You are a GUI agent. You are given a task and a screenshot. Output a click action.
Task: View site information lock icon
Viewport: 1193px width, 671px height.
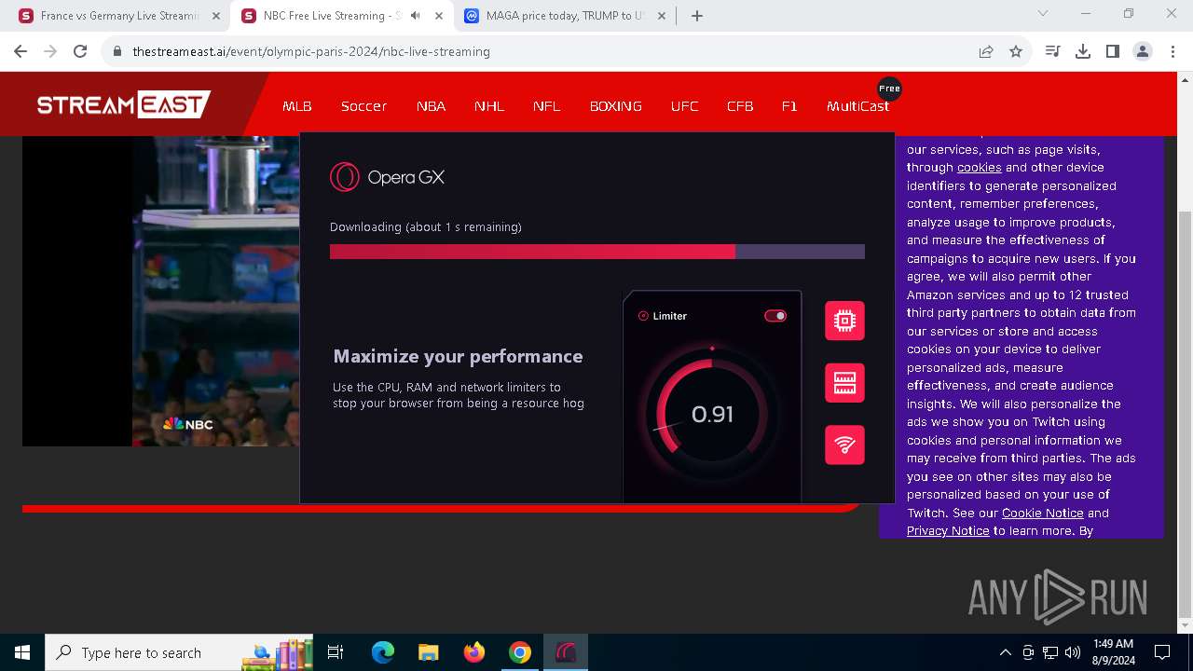click(117, 51)
